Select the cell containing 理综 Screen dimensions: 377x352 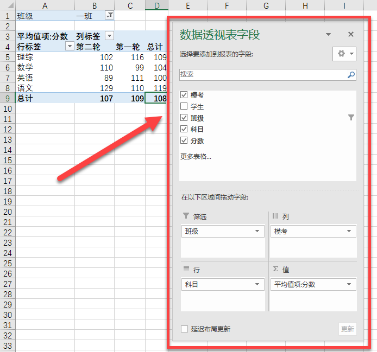(45, 57)
